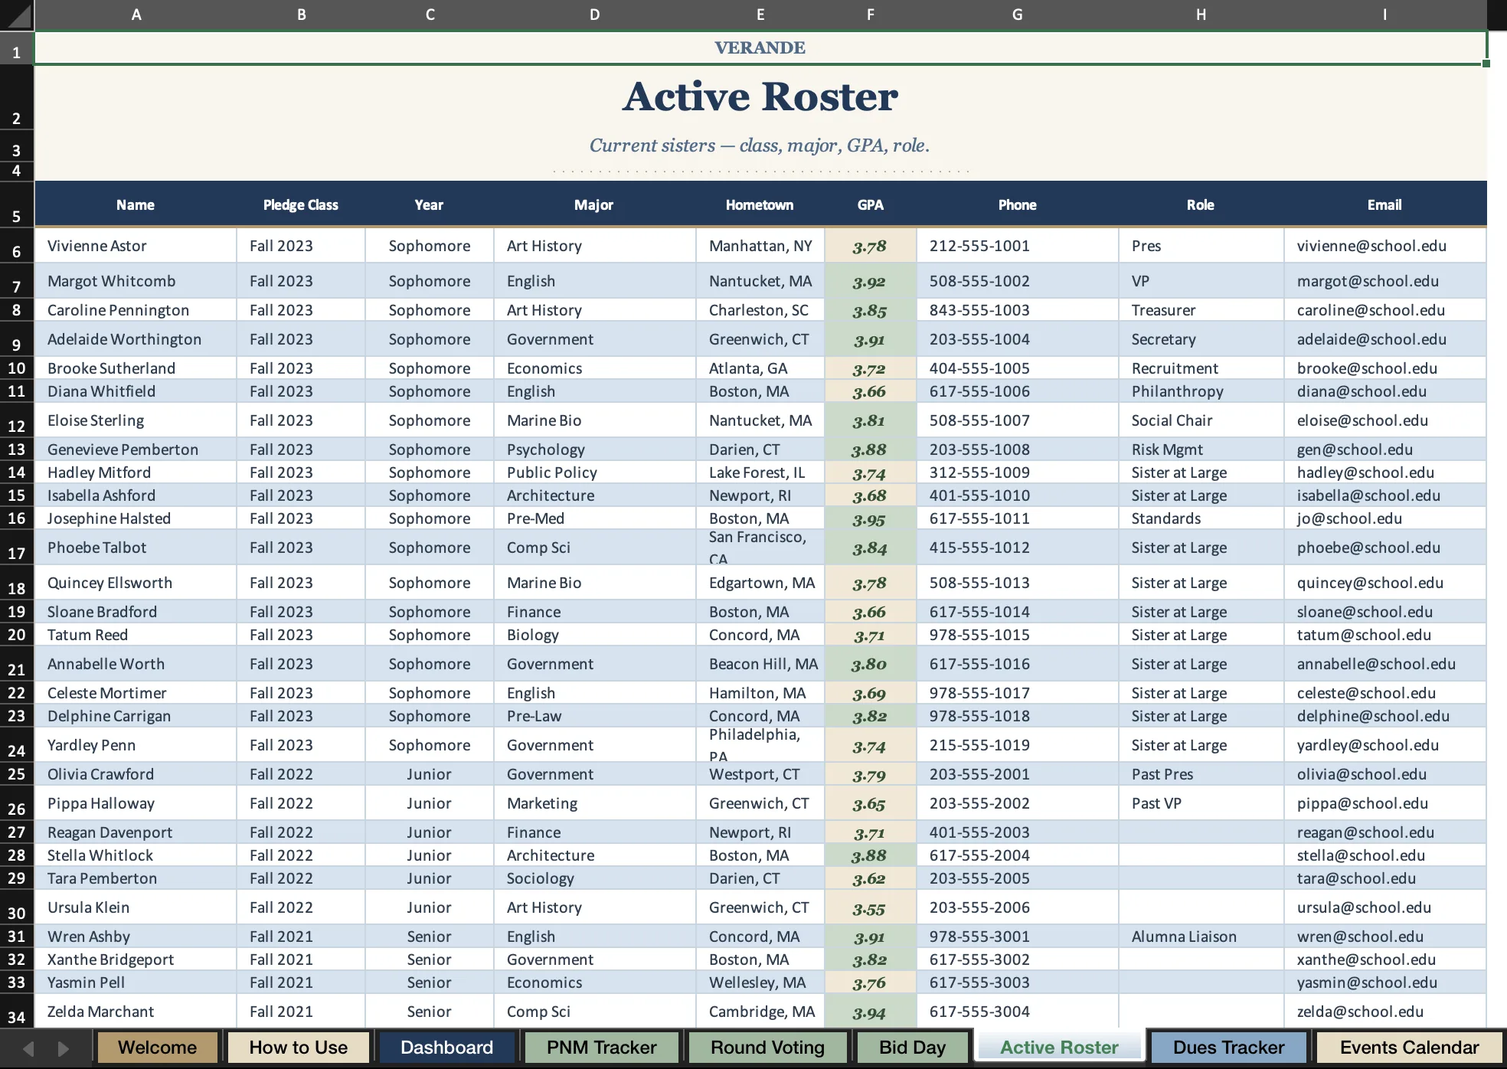Screen dimensions: 1507x1069
Task: Open the Events Calendar tab
Action: [x=1410, y=1048]
